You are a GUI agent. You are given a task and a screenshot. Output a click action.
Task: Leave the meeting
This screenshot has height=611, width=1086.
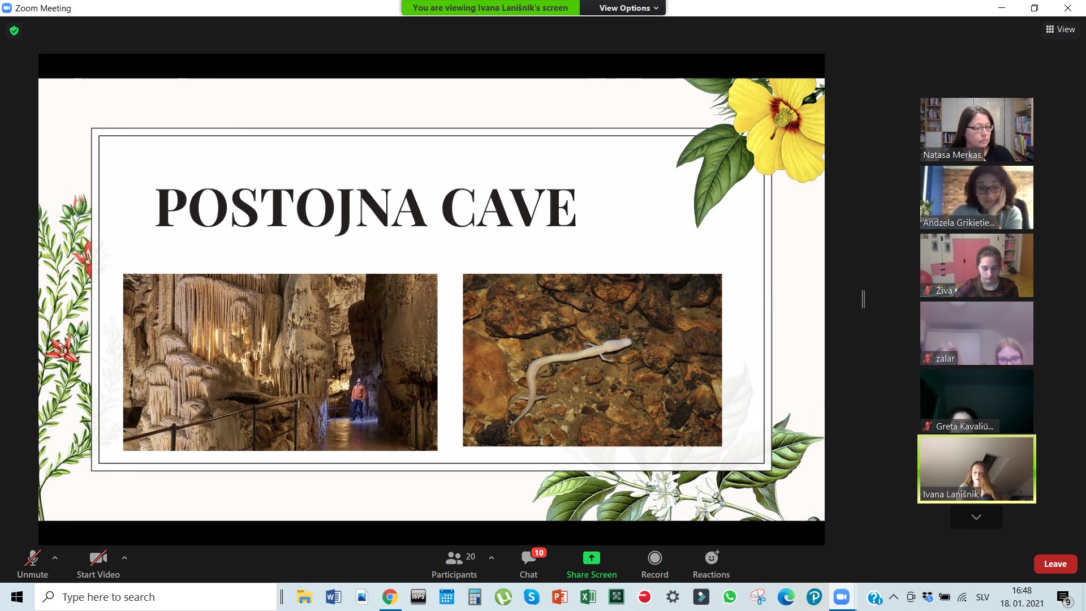1055,564
